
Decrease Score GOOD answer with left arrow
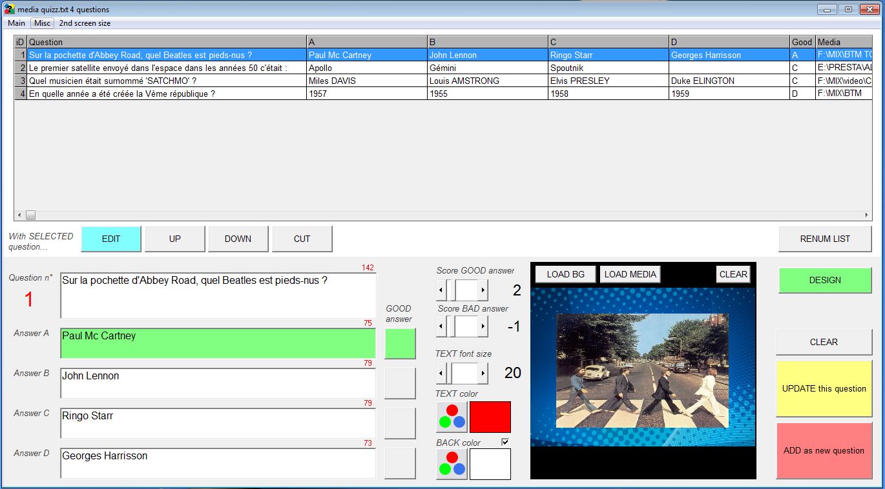(441, 290)
